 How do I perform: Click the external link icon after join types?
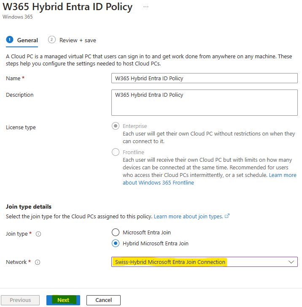[227, 216]
